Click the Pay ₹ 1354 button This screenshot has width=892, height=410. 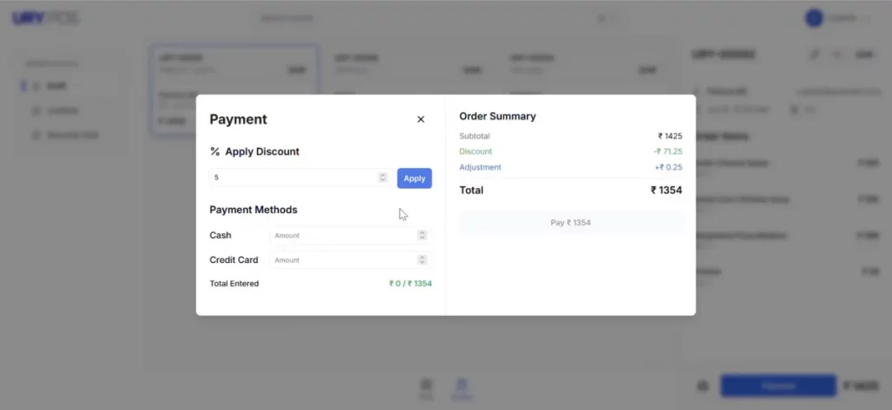[571, 222]
